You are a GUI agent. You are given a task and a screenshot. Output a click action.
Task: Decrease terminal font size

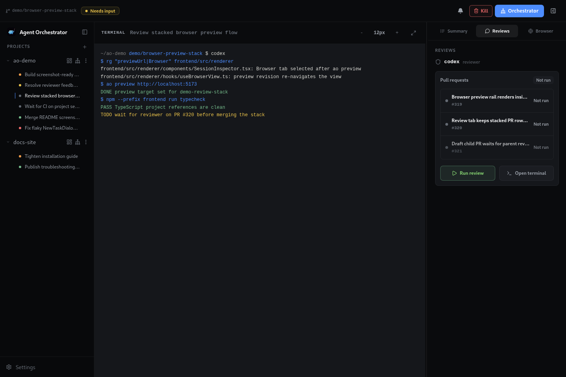362,33
